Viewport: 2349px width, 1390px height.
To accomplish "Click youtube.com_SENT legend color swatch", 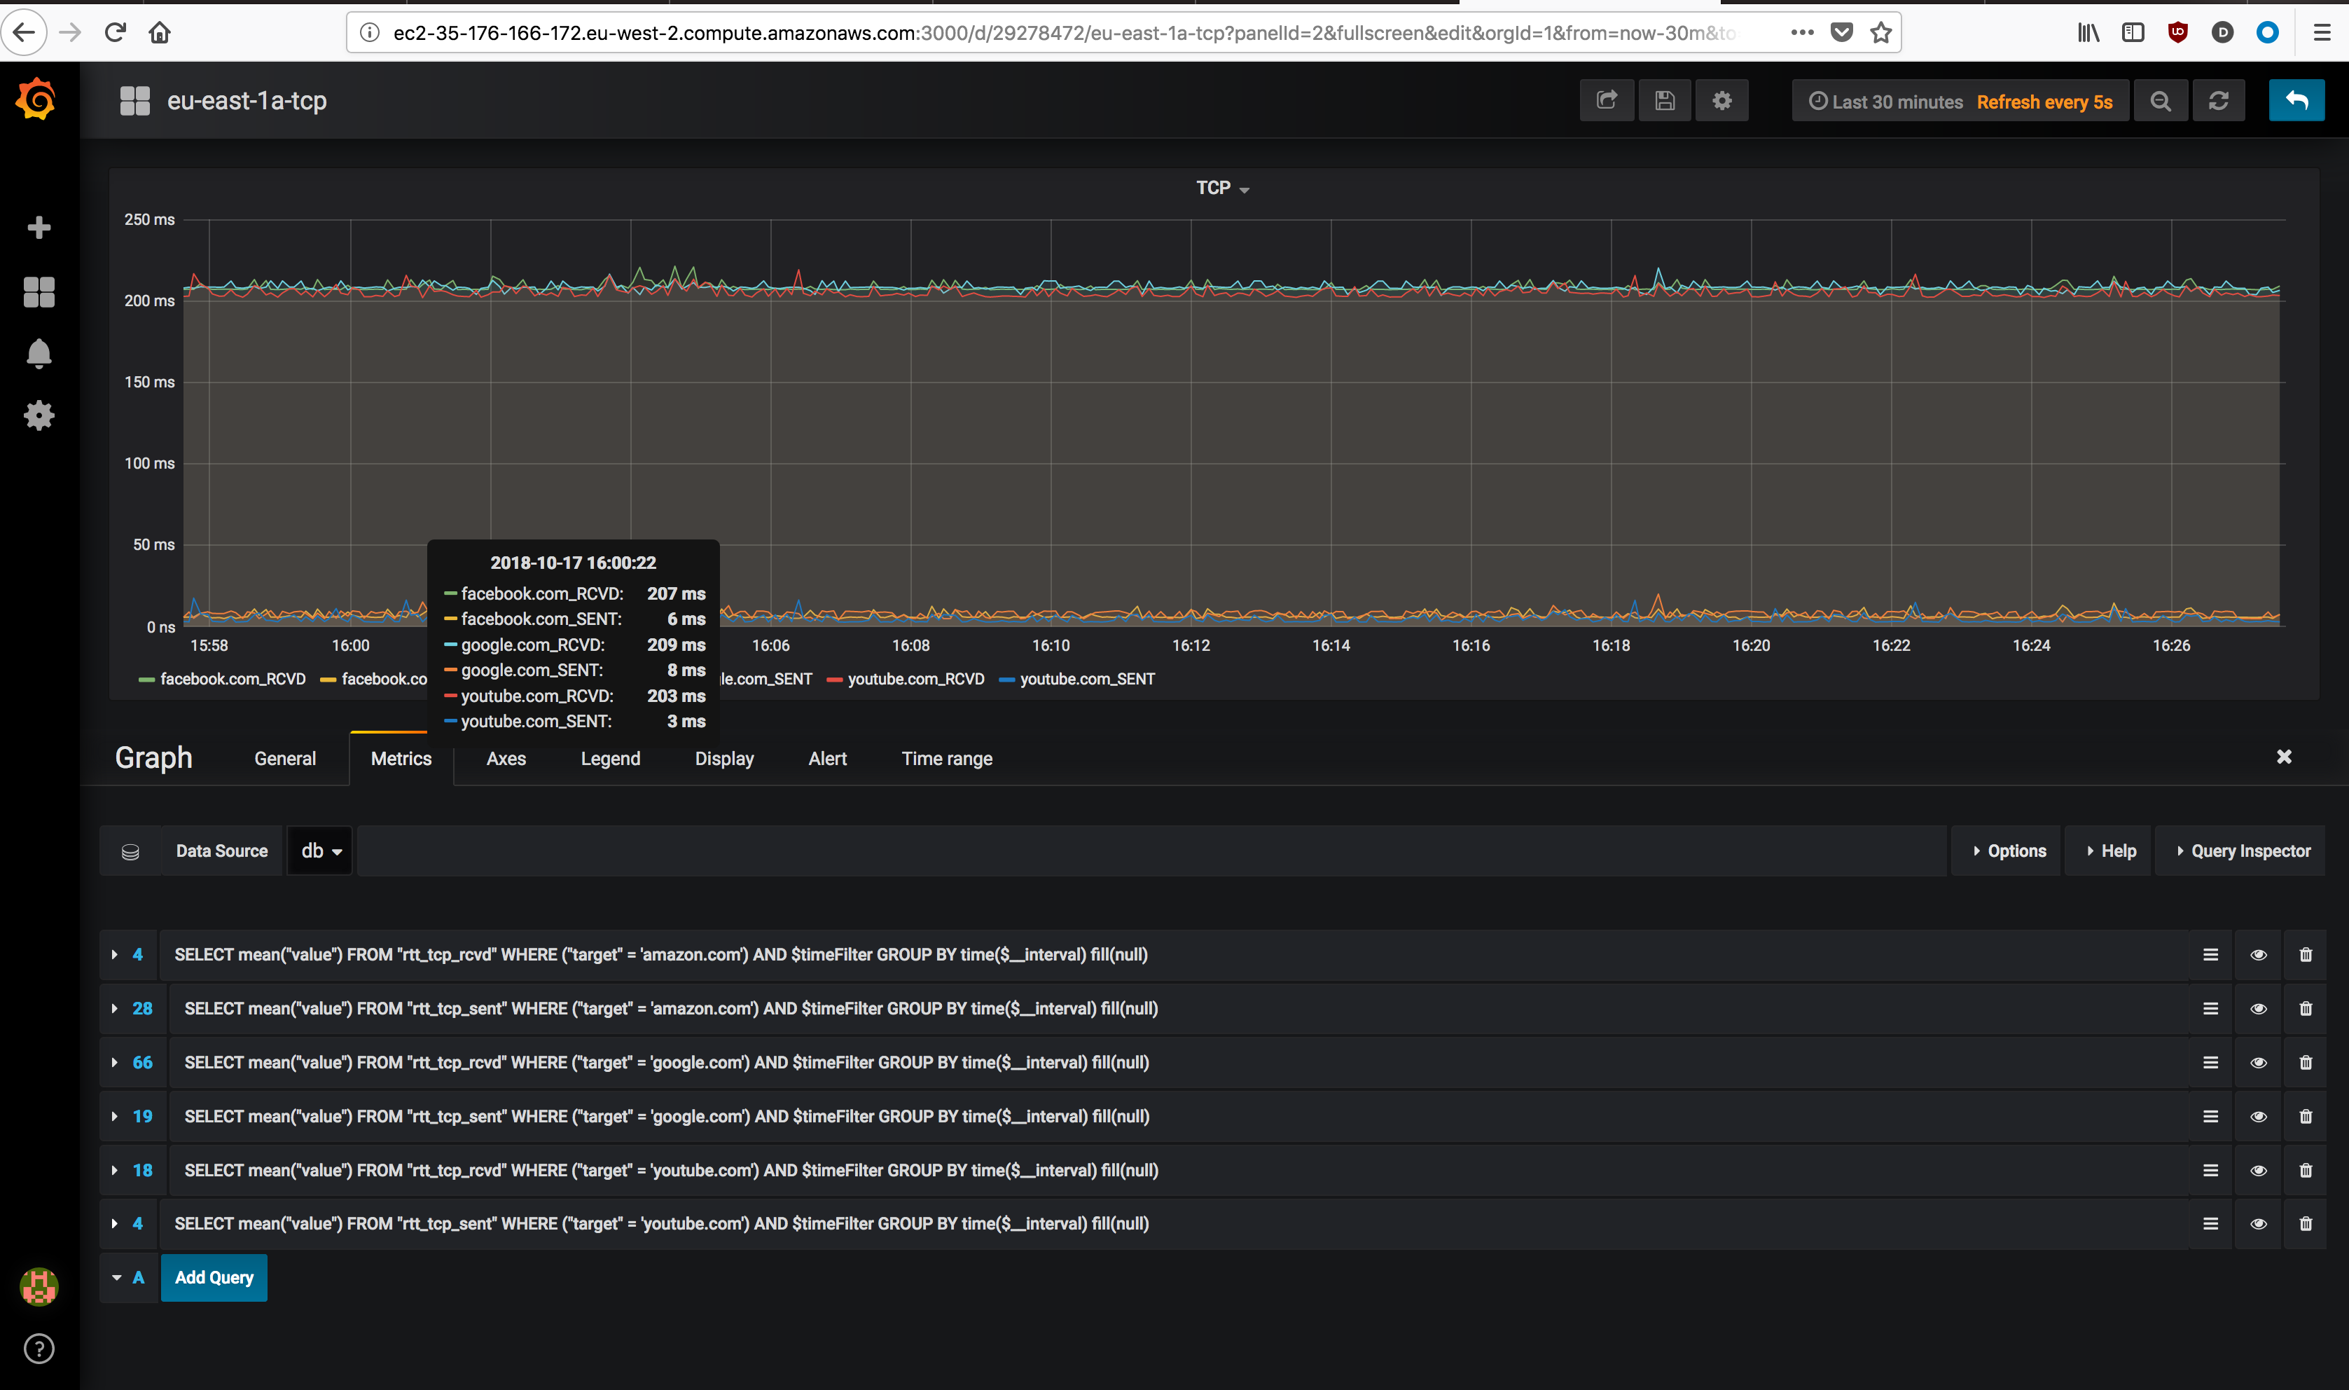I will (x=1006, y=680).
